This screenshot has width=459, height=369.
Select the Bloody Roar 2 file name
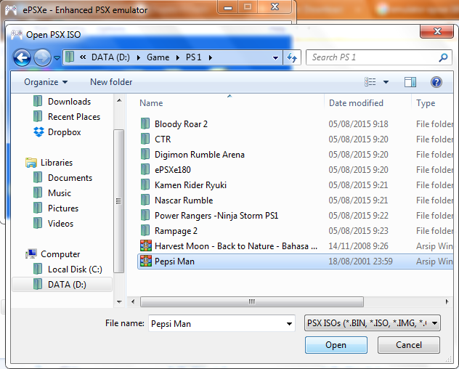tap(181, 124)
